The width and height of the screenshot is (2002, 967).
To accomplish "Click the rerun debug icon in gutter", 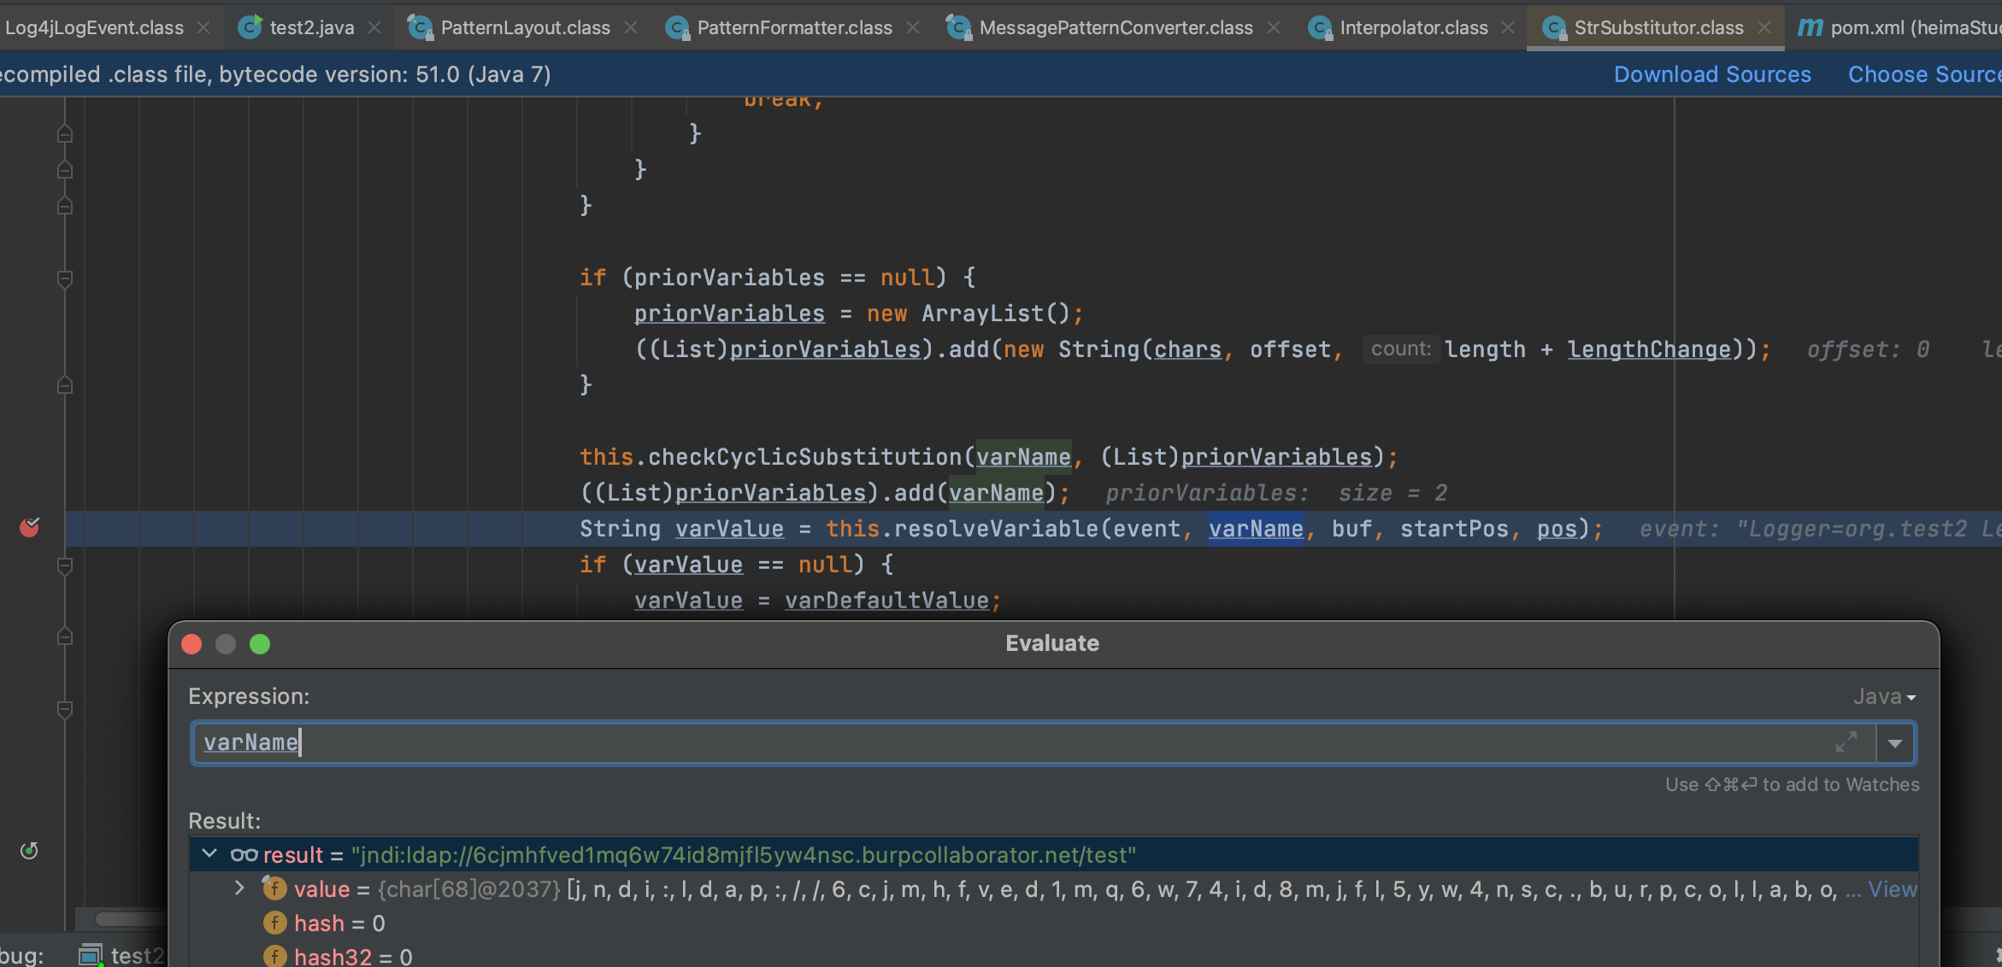I will click(29, 850).
